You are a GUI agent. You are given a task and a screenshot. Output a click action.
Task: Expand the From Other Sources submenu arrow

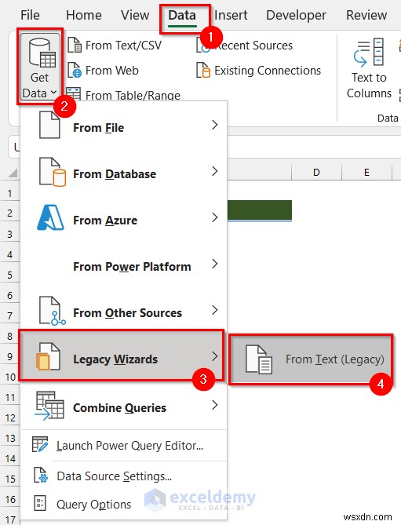(215, 310)
